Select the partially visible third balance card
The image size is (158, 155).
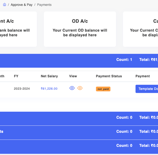pos(140,29)
